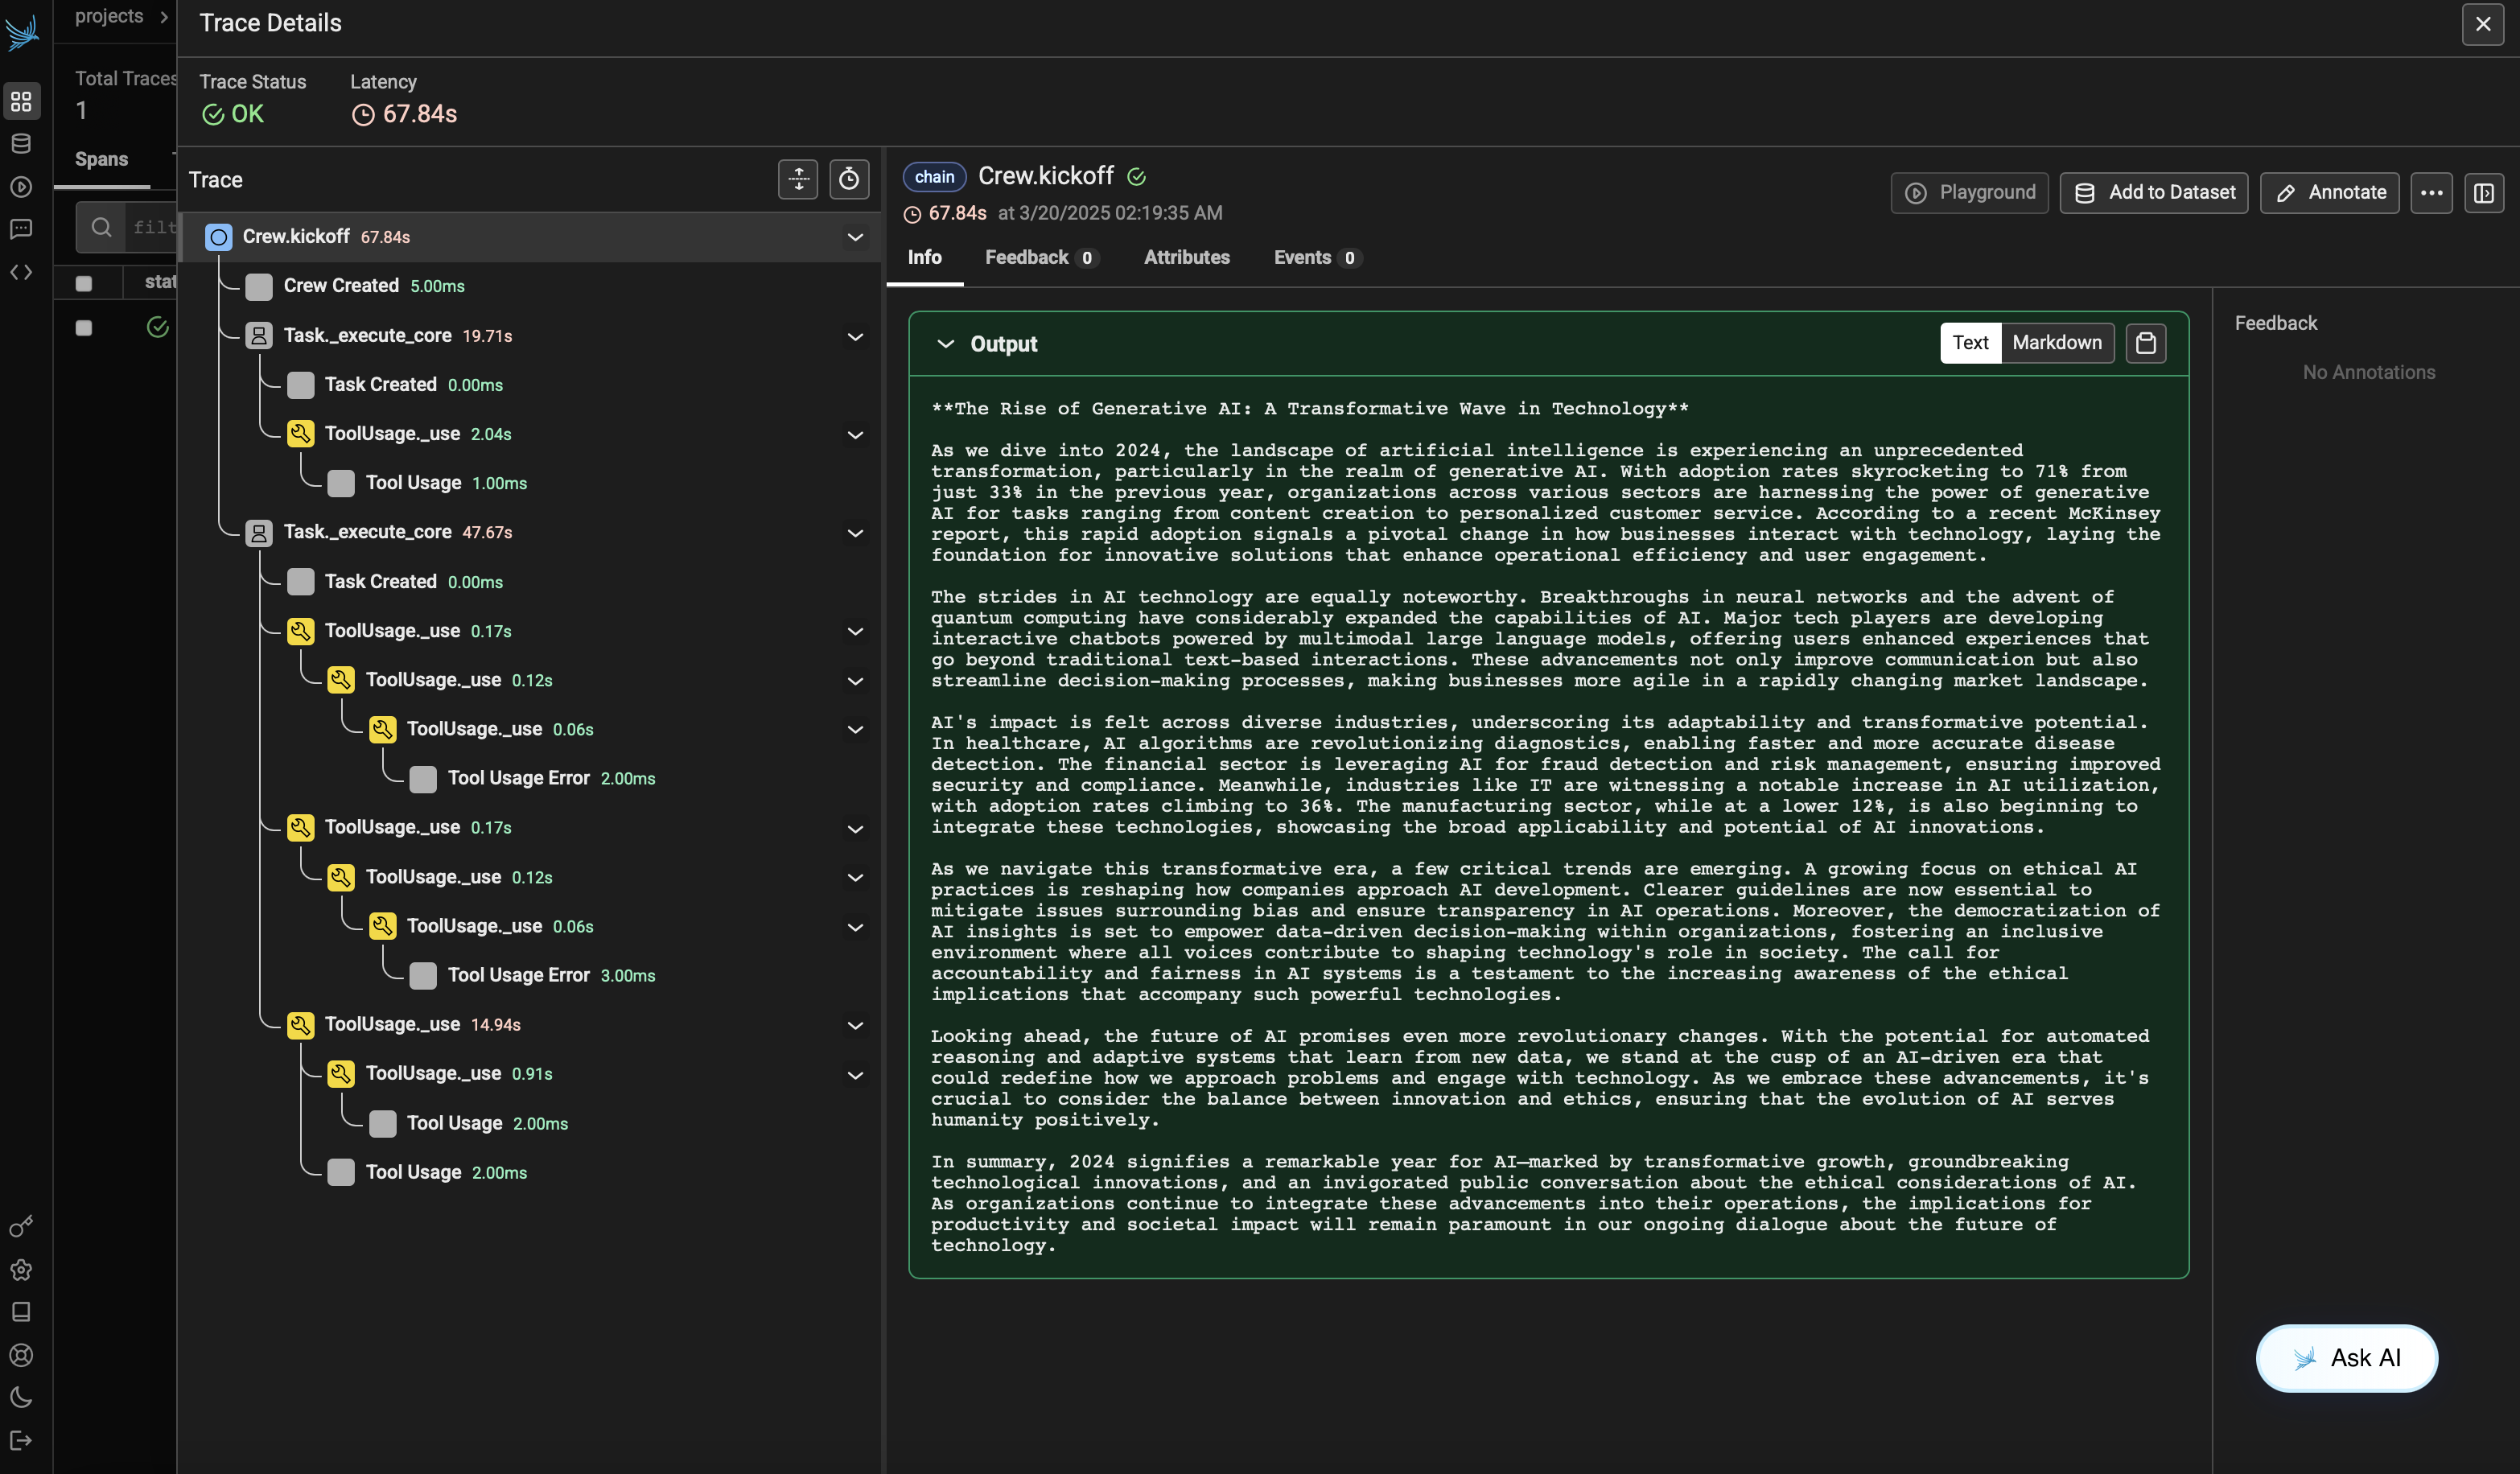Toggle dark mode moon icon
Image resolution: width=2520 pixels, height=1474 pixels.
21,1397
